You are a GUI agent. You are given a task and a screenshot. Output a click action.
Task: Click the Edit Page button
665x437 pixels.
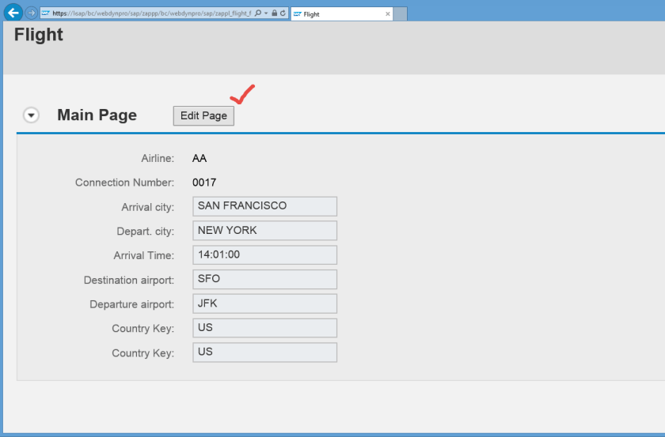coord(203,115)
